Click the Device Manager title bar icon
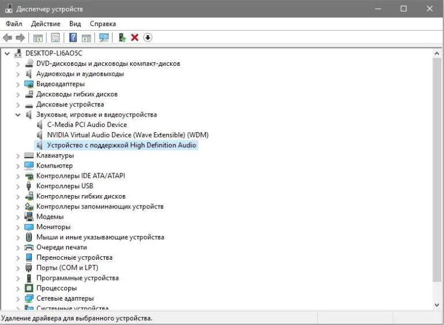Screen dimensions: 444x325 pyautogui.click(x=9, y=9)
